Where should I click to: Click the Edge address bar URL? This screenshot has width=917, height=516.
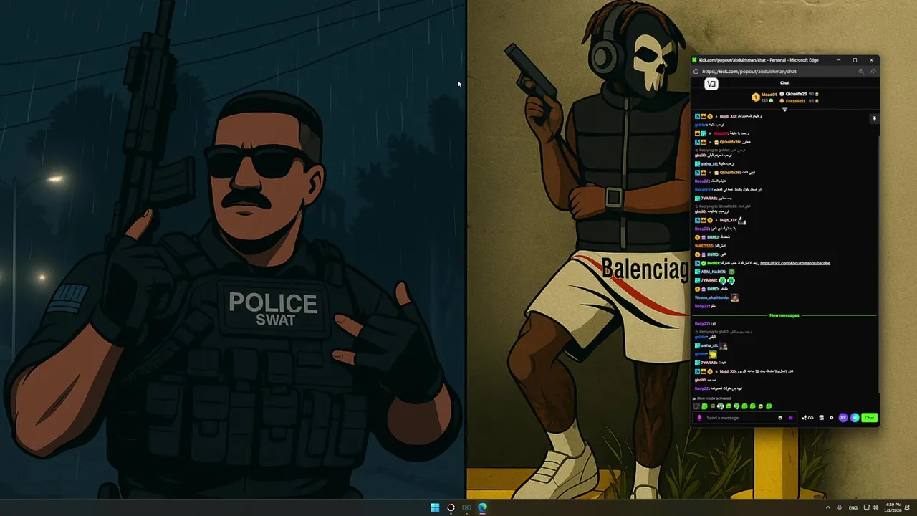[749, 72]
